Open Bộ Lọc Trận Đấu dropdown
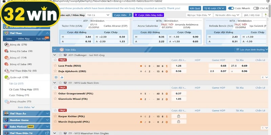Viewport: 271px width, 135px height. (x=199, y=15)
